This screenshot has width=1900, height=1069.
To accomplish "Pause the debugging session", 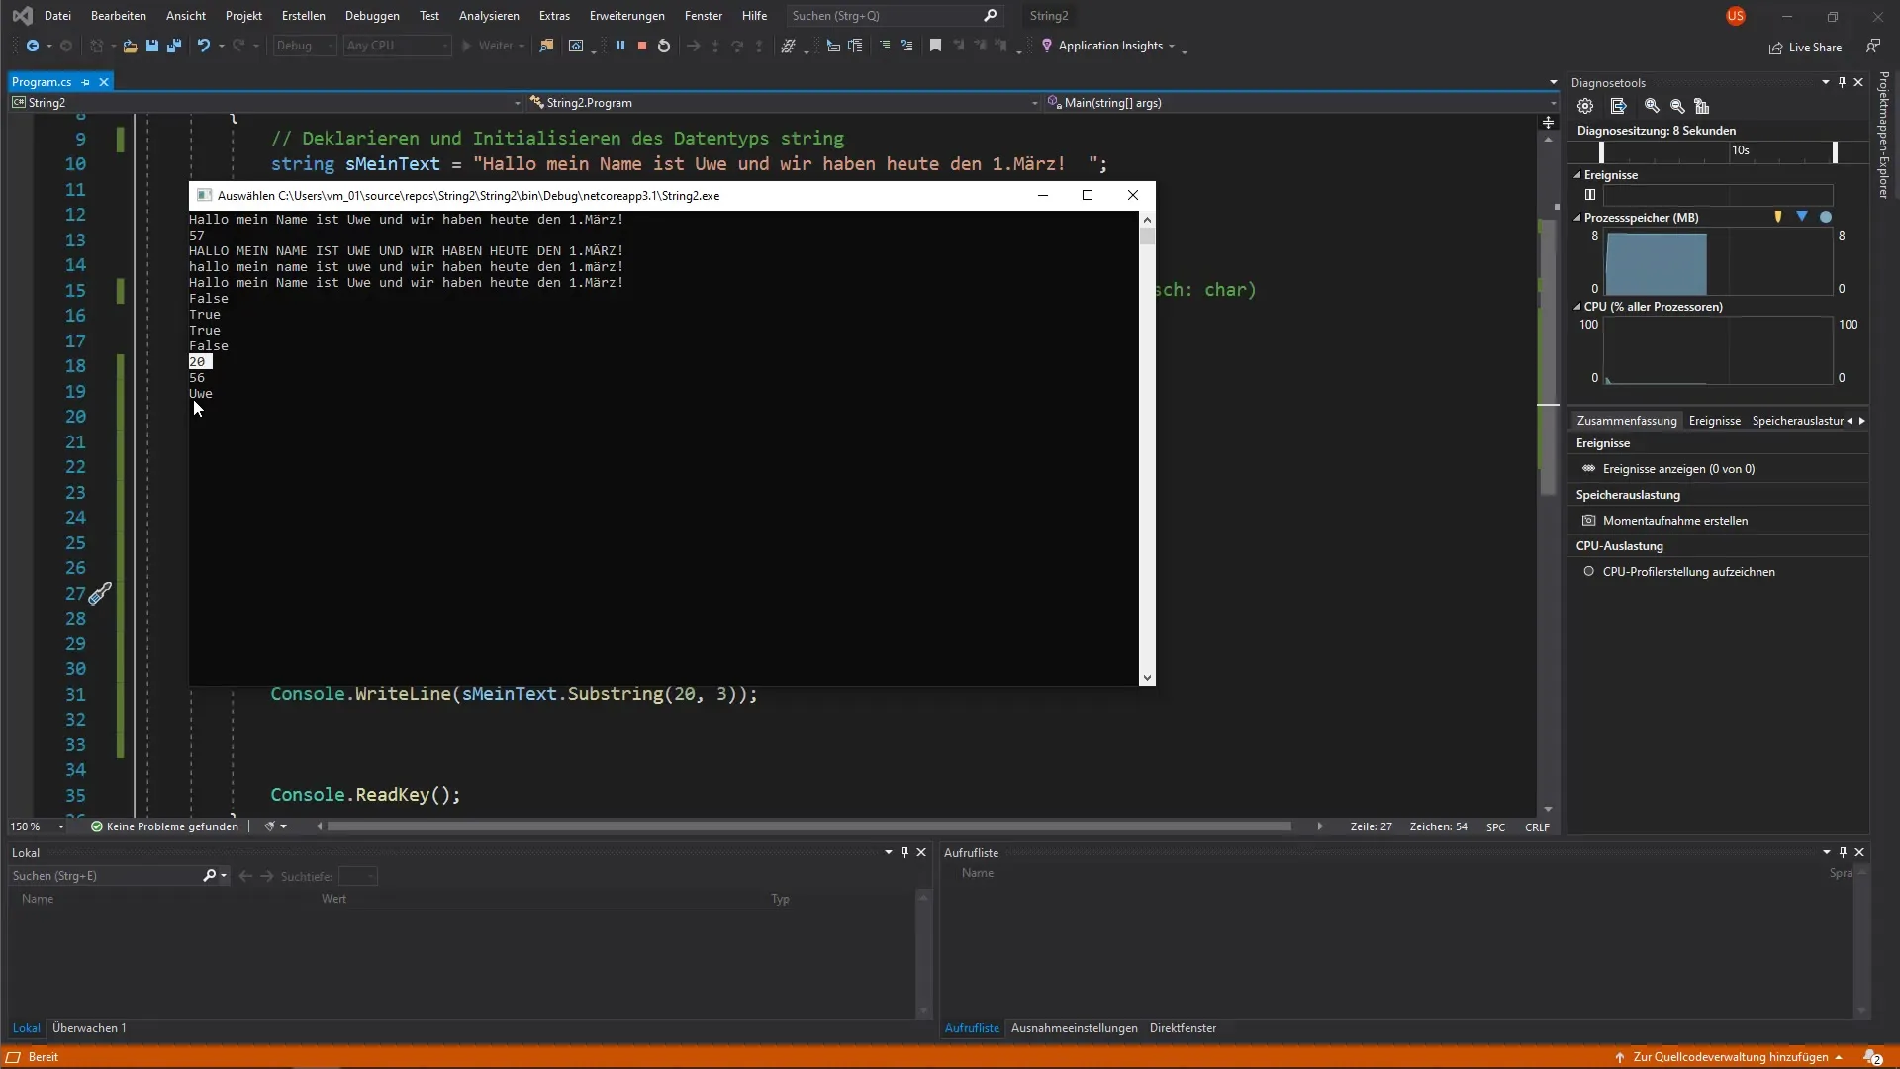I will tap(620, 46).
